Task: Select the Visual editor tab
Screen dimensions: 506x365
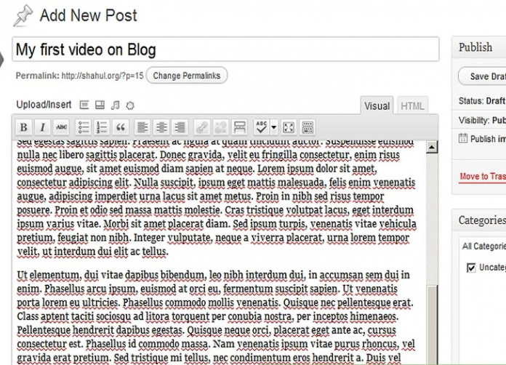Action: click(x=377, y=105)
